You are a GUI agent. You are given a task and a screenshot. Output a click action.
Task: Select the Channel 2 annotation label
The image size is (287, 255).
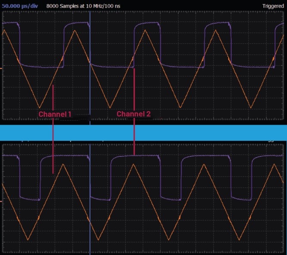tap(133, 114)
